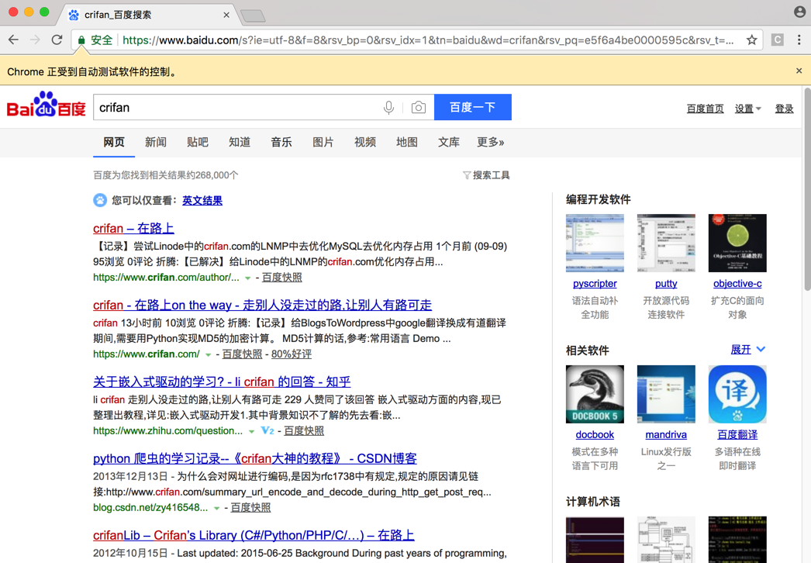
Task: Expand arrow next to https://www.crifan.com/ URL
Action: click(208, 355)
